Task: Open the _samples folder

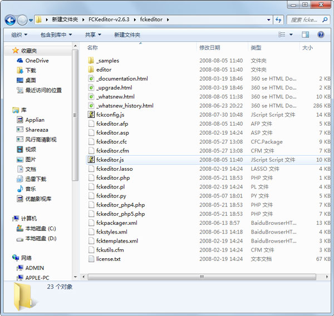Action: pos(107,61)
